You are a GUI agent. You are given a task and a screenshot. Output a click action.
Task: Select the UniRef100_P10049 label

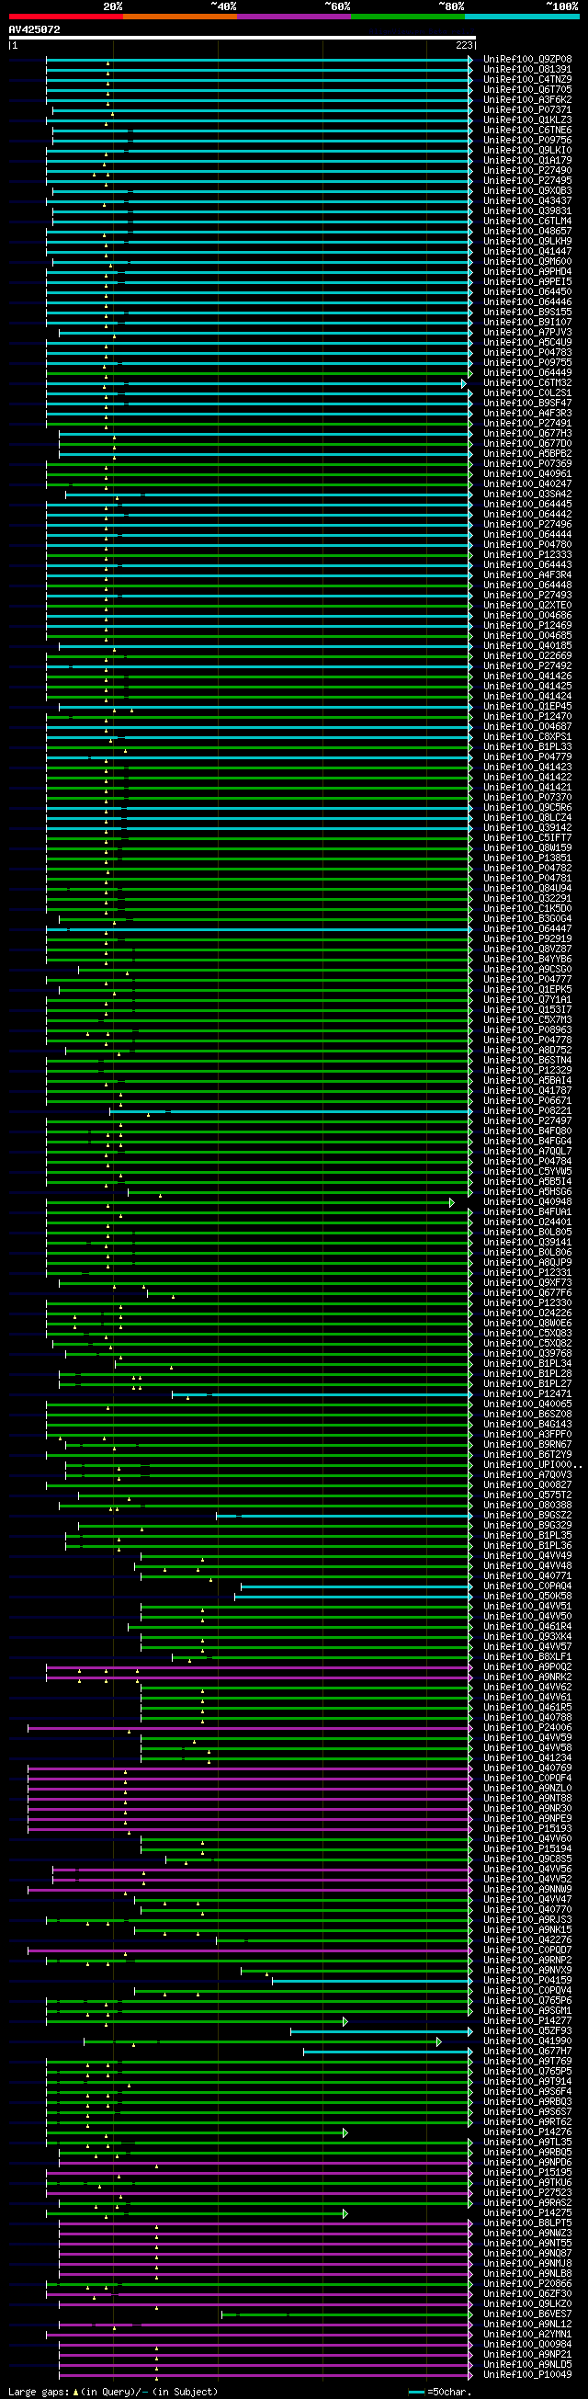coord(527,2375)
